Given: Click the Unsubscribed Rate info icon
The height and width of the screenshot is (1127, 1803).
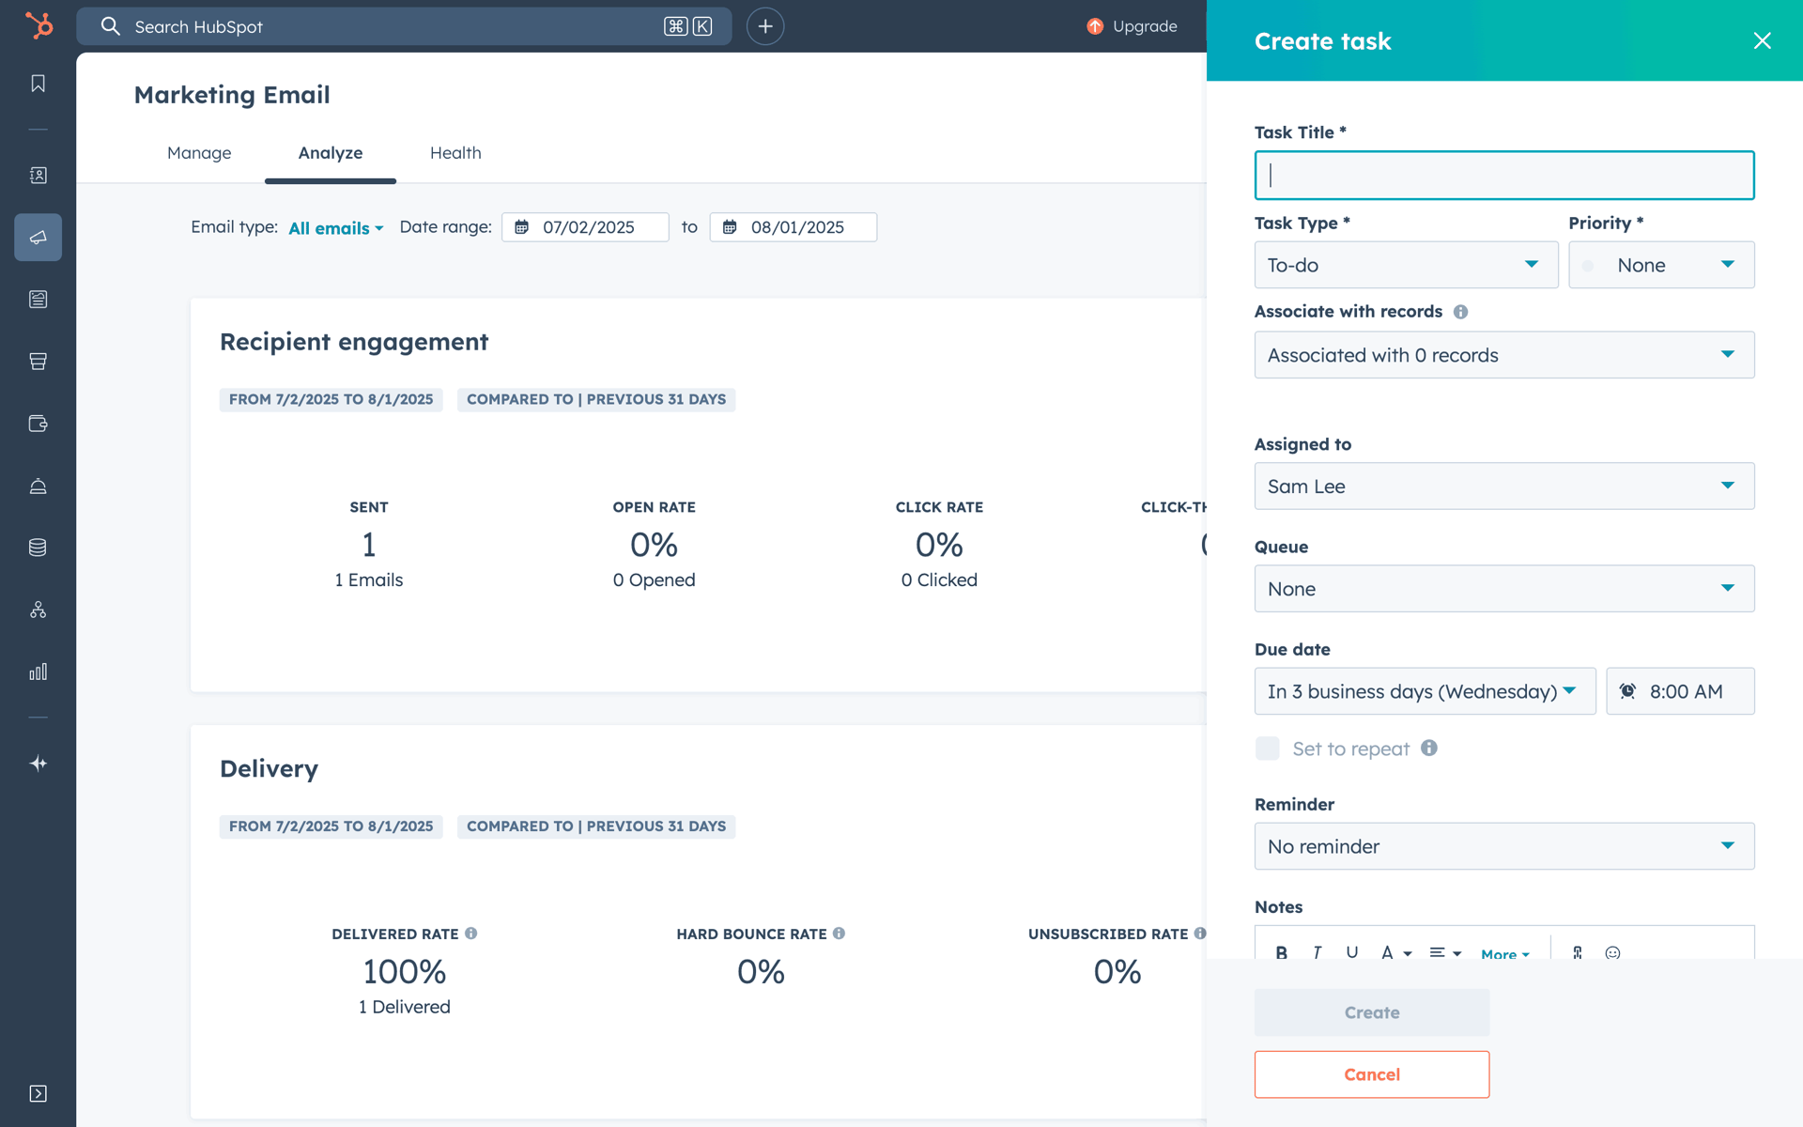Looking at the screenshot, I should [x=1200, y=934].
